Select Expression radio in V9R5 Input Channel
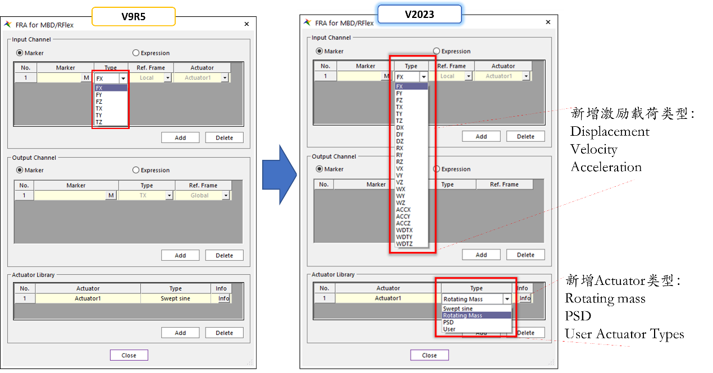This screenshot has width=713, height=373. (136, 53)
